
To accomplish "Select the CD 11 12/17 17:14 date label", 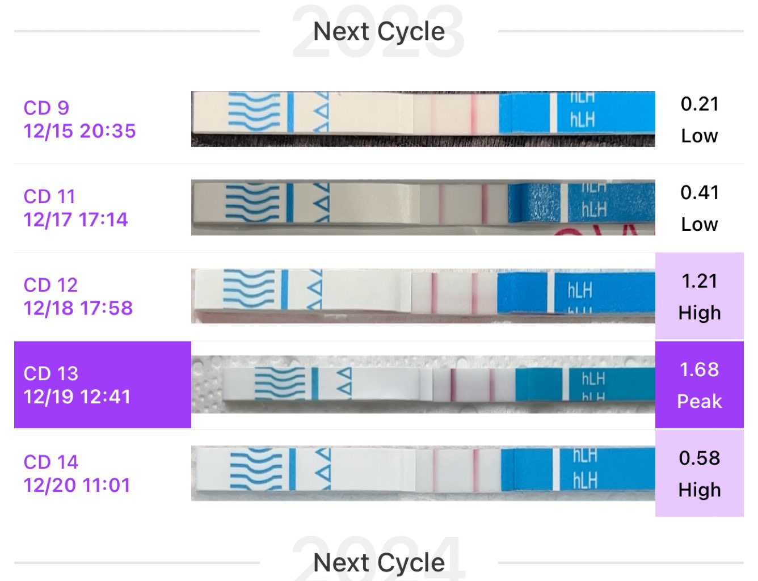I will (x=76, y=208).
